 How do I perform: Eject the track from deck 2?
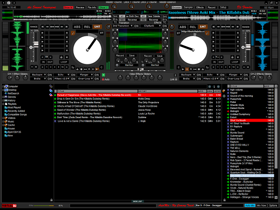[203, 69]
